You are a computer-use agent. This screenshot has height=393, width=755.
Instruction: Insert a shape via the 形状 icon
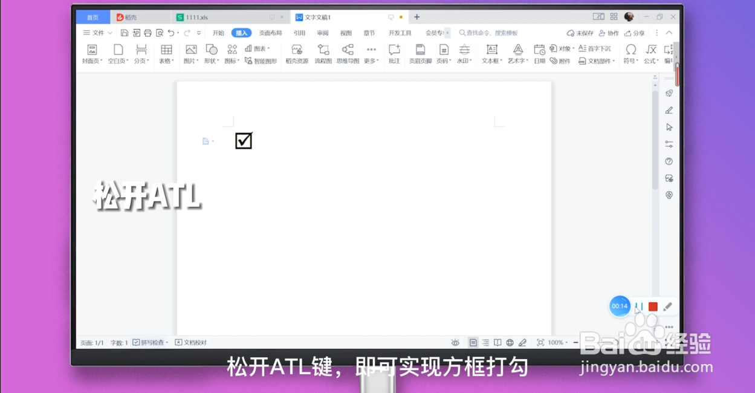[210, 53]
